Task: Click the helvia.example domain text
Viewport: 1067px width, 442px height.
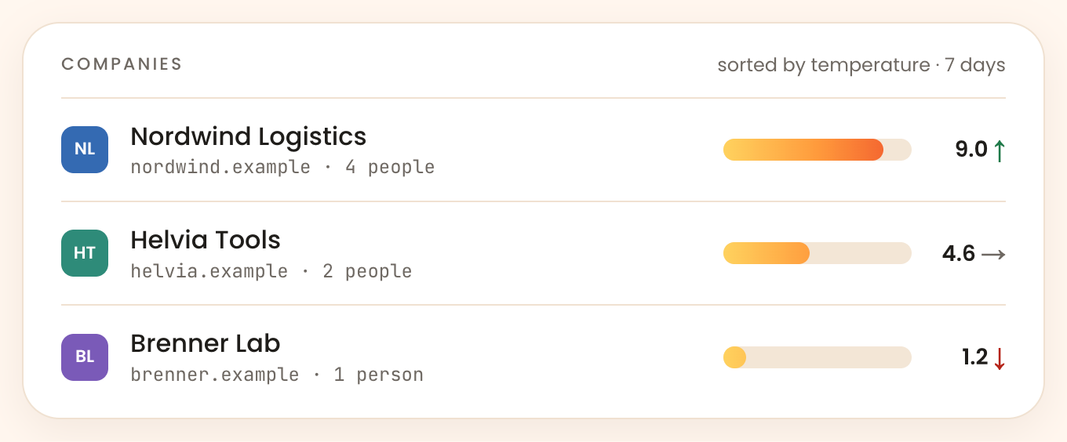Action: pyautogui.click(x=209, y=271)
